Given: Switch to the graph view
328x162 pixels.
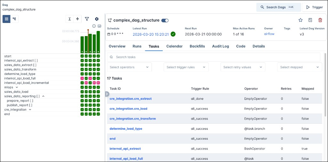Looking at the screenshot, I should pyautogui.click(x=14, y=19).
